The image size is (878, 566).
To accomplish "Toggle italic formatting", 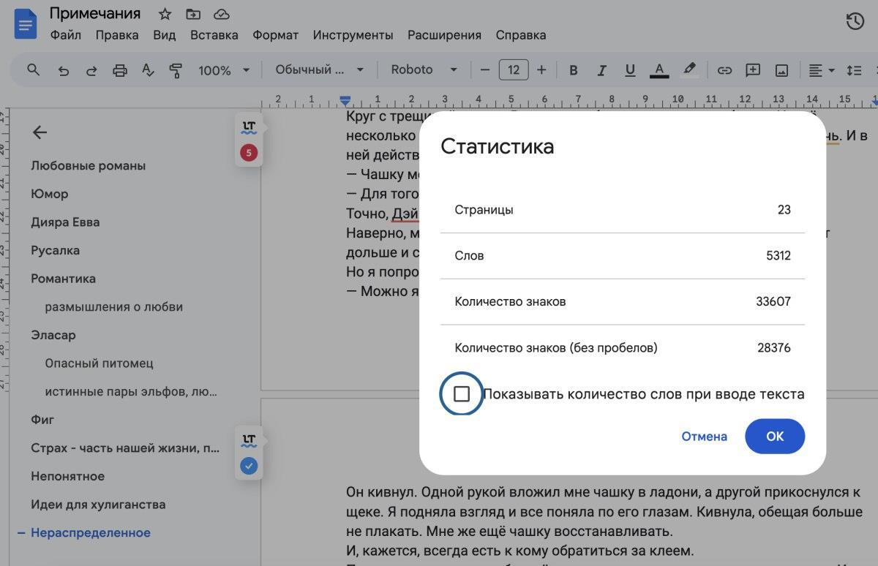I will [x=601, y=70].
